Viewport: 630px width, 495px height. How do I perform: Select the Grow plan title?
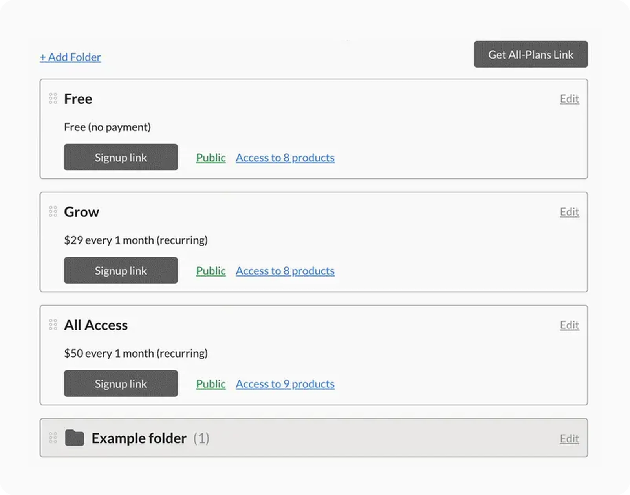81,212
